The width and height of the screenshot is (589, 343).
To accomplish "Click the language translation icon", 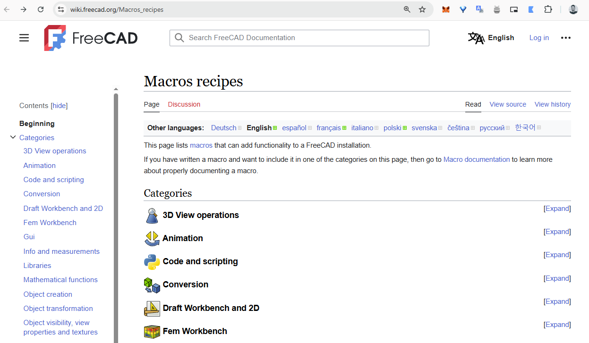I will (x=476, y=38).
